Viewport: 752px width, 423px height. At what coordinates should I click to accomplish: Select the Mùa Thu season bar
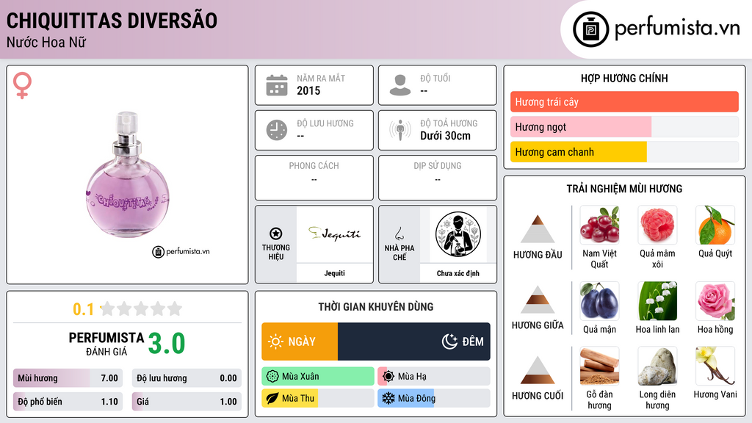318,399
